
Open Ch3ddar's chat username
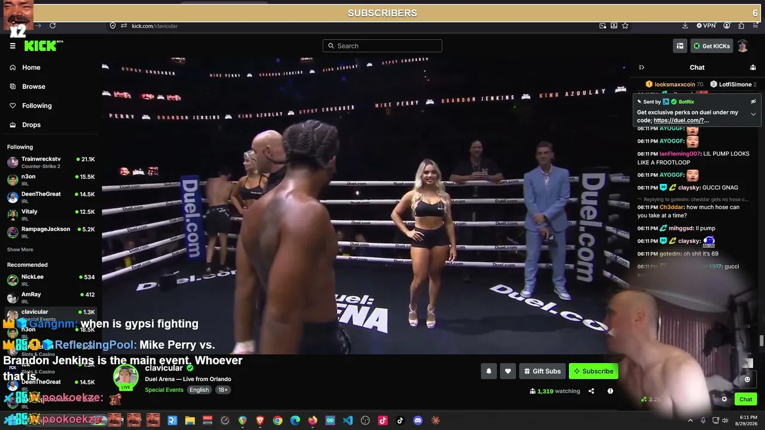click(672, 207)
